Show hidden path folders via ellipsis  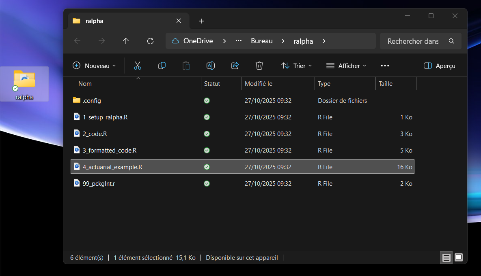pos(238,41)
